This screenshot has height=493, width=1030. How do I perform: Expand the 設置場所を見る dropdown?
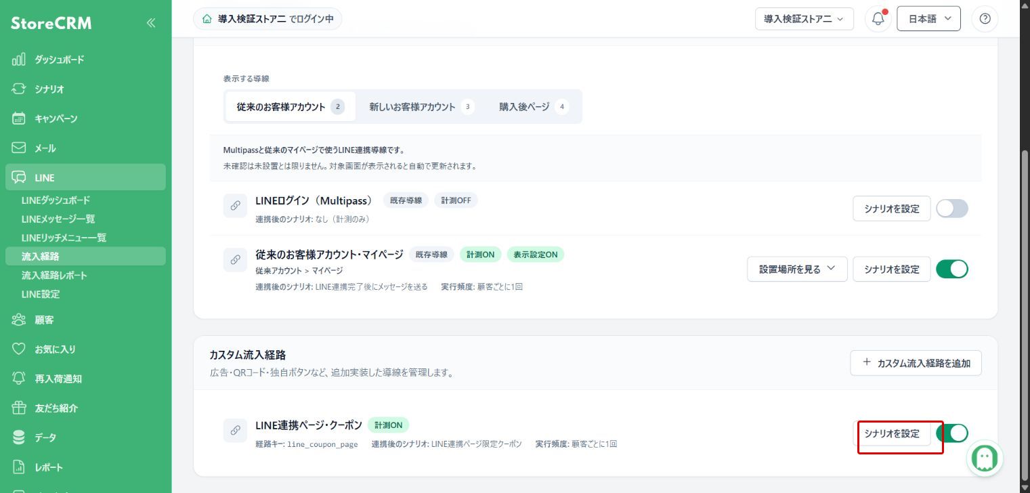pos(797,270)
